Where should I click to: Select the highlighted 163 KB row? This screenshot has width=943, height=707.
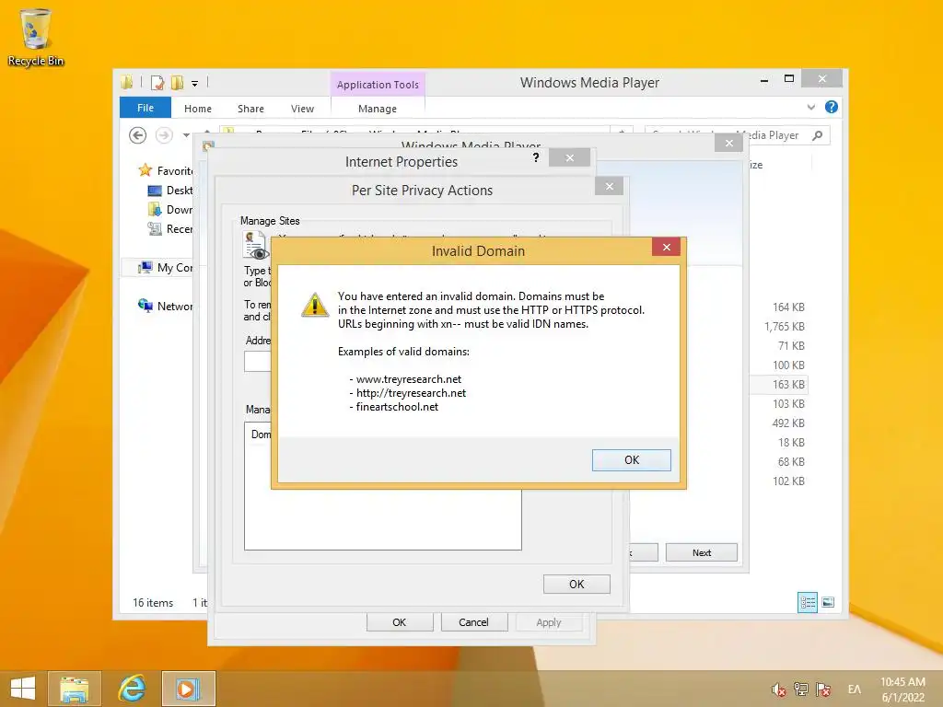[x=779, y=384]
